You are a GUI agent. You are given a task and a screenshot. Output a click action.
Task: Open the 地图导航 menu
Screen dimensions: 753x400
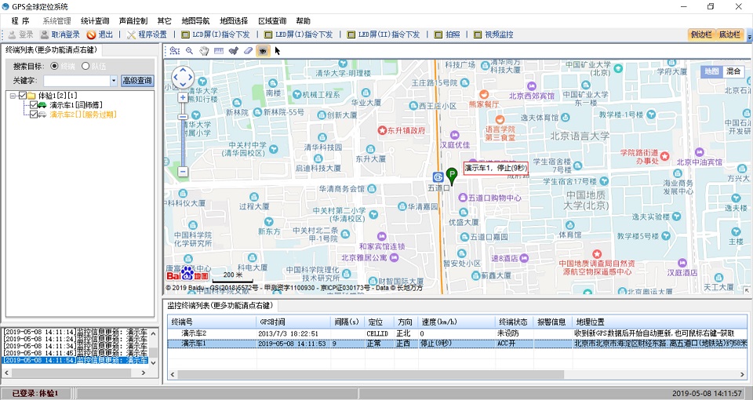[195, 20]
